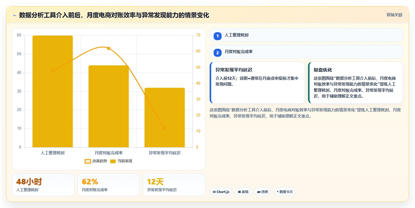Click the trend line point over 人工整理耗时 bar
The height and width of the screenshot is (208, 415).
(53, 71)
